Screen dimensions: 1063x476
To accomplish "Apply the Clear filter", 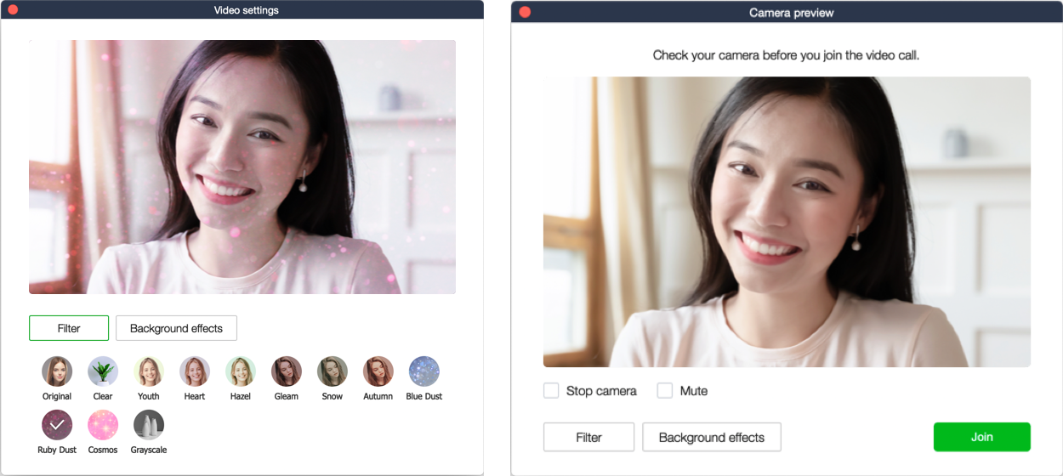I will coord(103,371).
